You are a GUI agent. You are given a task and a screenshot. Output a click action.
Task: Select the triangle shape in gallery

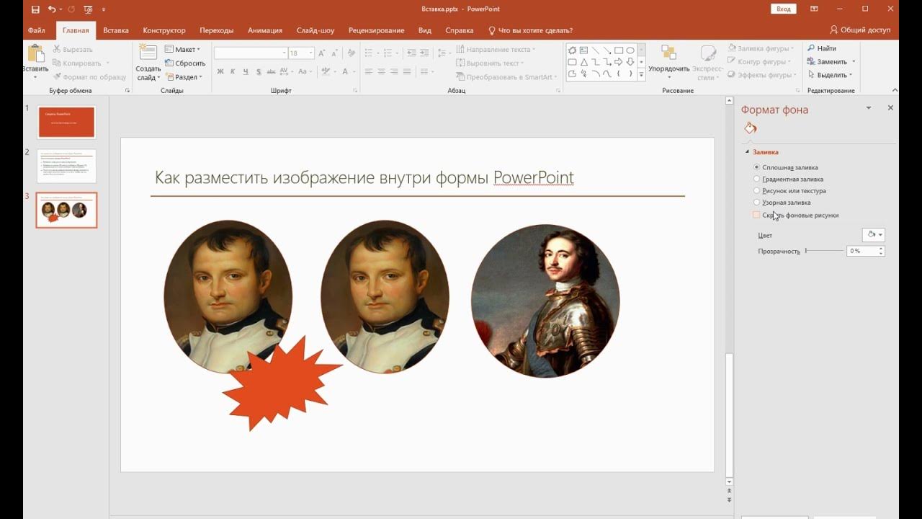584,62
